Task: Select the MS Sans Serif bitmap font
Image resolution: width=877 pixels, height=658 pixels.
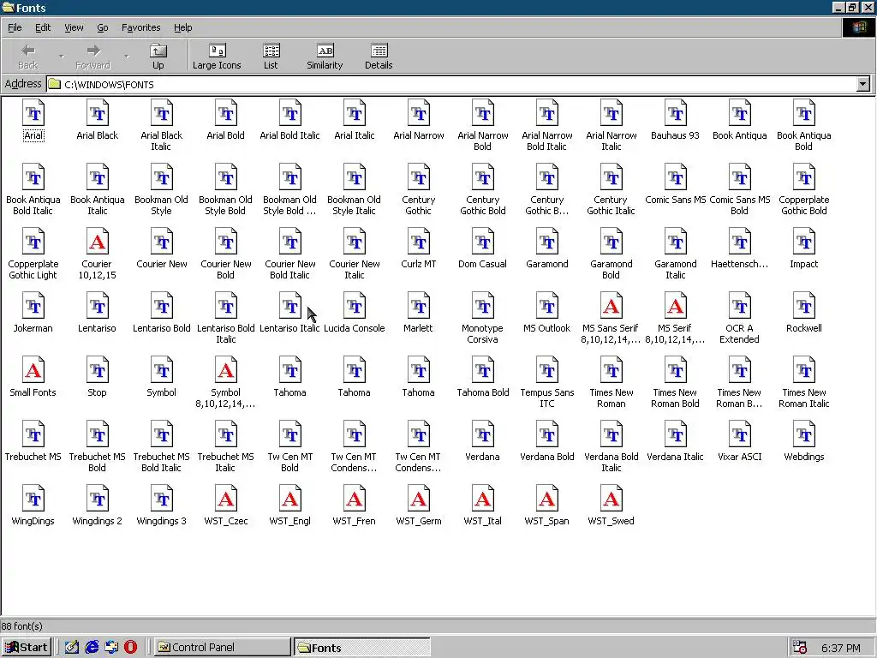Action: coord(611,307)
